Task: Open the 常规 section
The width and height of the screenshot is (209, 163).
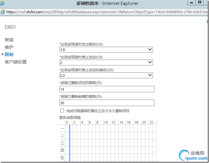Action: [9, 40]
